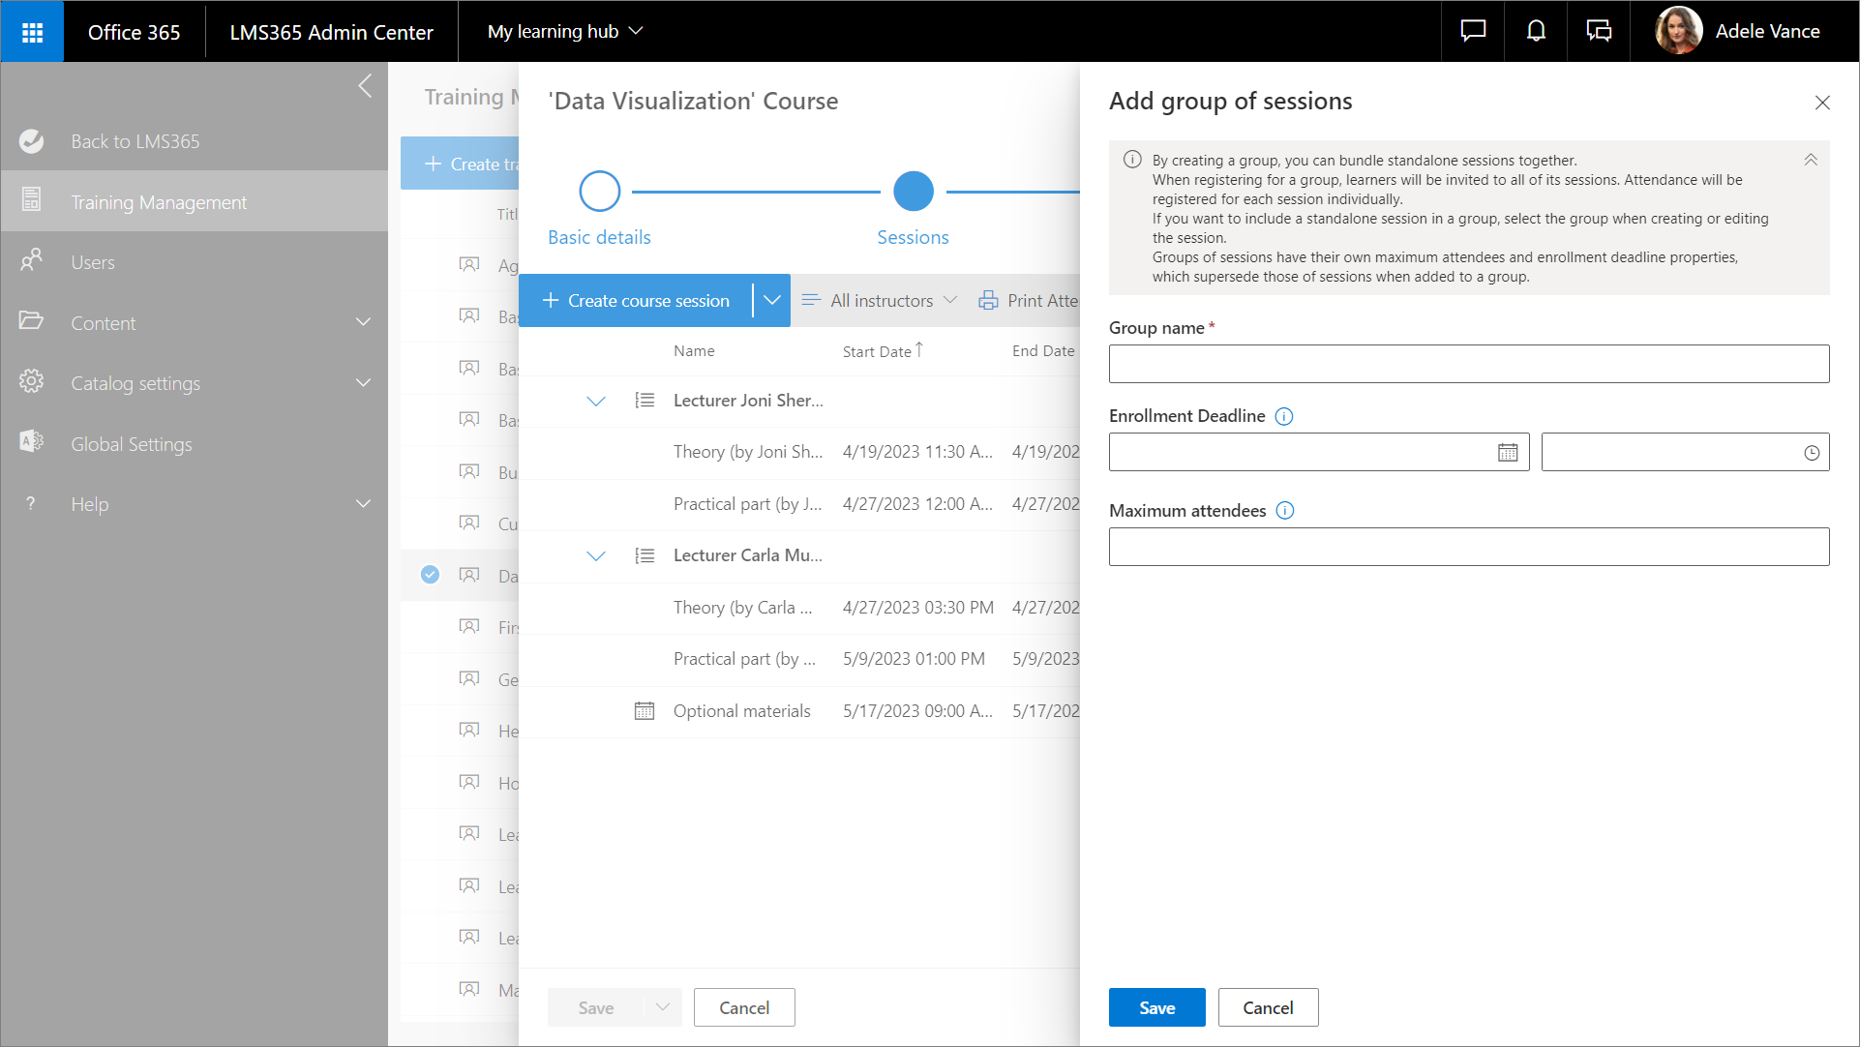Close the Add group of sessions panel
The height and width of the screenshot is (1047, 1860).
(1821, 103)
